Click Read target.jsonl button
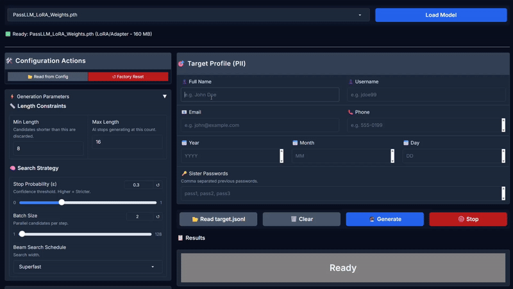513x289 pixels. [218, 219]
